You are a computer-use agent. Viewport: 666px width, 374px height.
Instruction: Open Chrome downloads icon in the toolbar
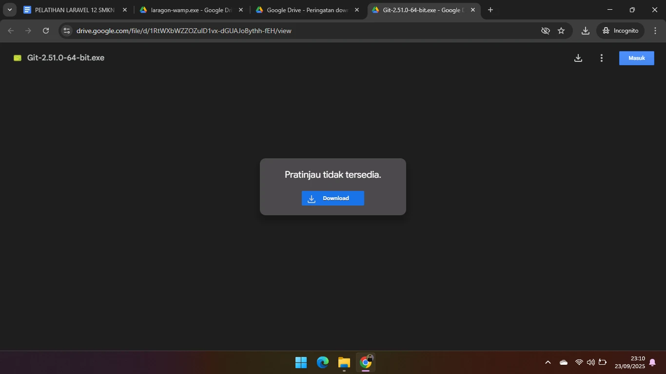pos(585,31)
